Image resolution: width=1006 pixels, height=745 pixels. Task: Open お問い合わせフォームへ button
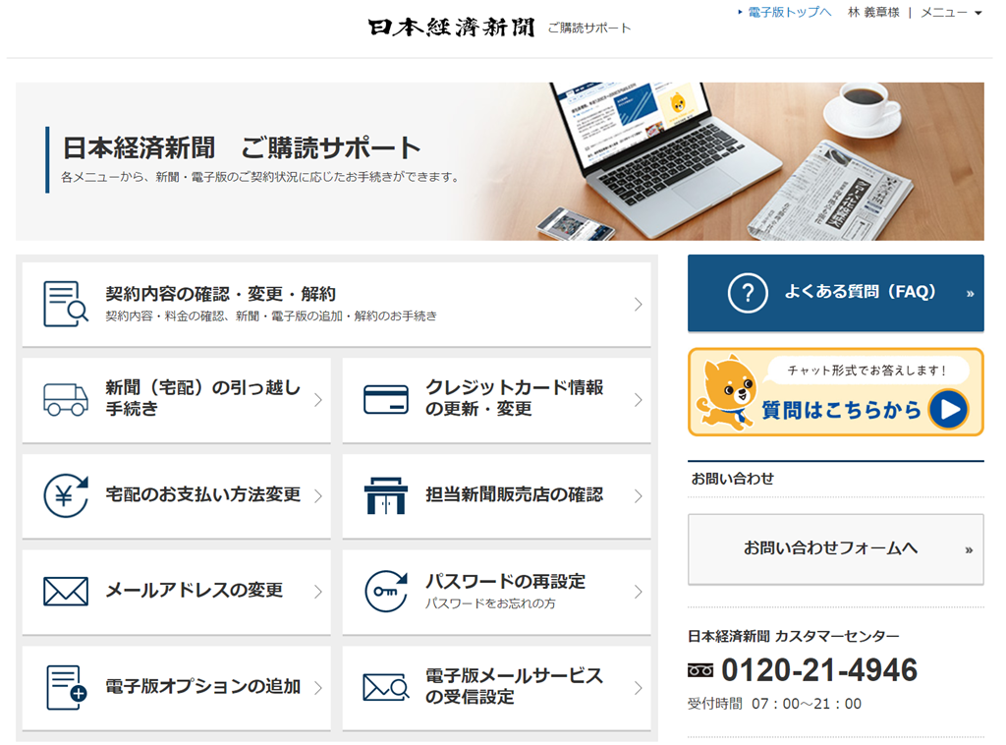point(835,548)
